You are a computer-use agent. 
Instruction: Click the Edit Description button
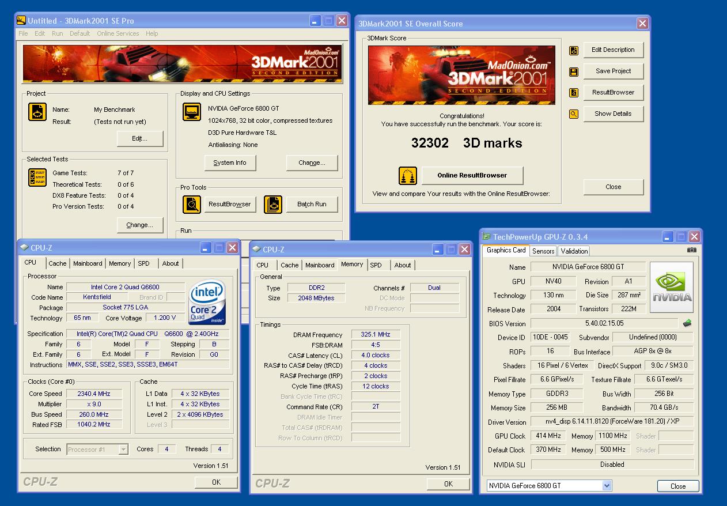(613, 50)
